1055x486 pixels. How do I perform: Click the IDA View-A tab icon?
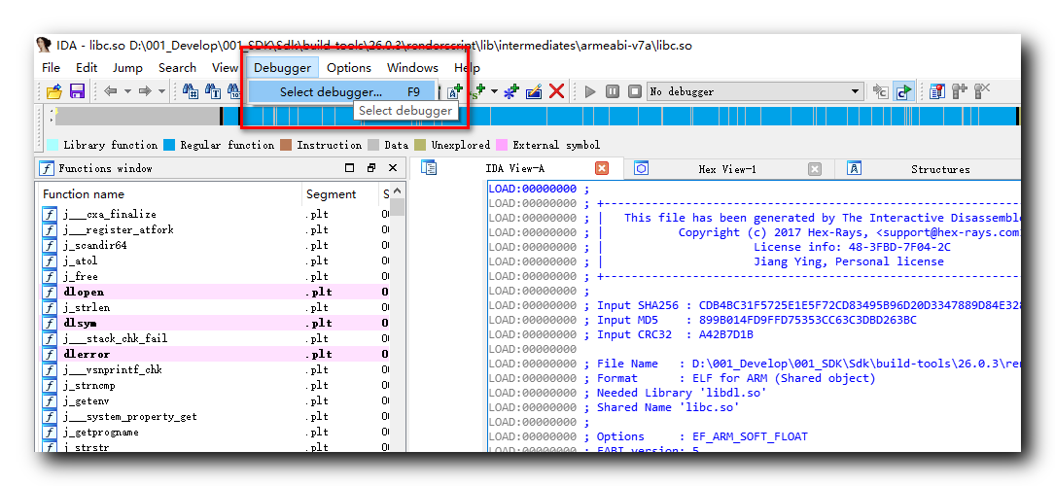tap(429, 168)
